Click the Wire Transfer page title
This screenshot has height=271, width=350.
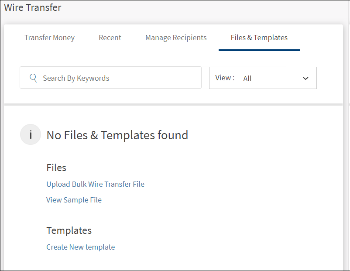click(33, 7)
